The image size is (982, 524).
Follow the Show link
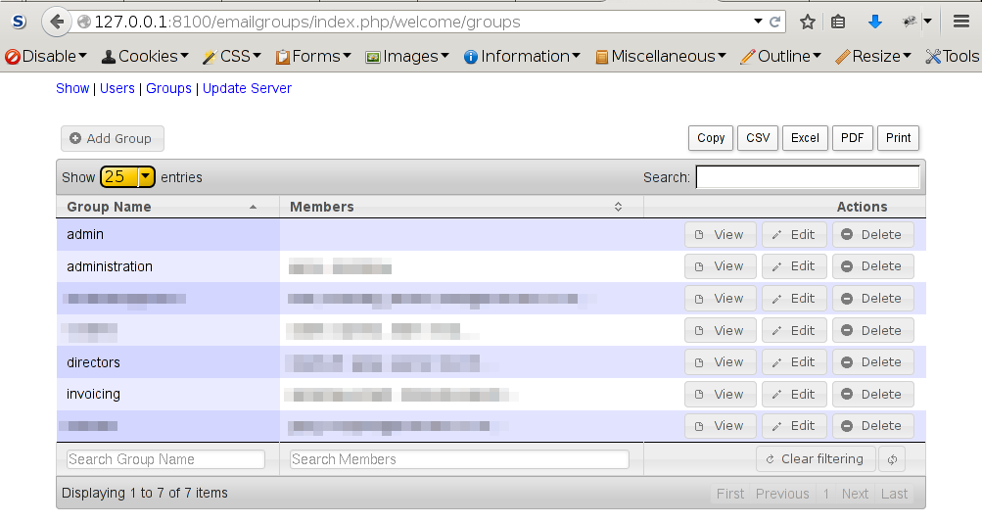point(72,88)
